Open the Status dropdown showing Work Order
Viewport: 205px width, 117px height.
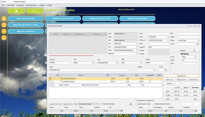pyautogui.click(x=198, y=40)
